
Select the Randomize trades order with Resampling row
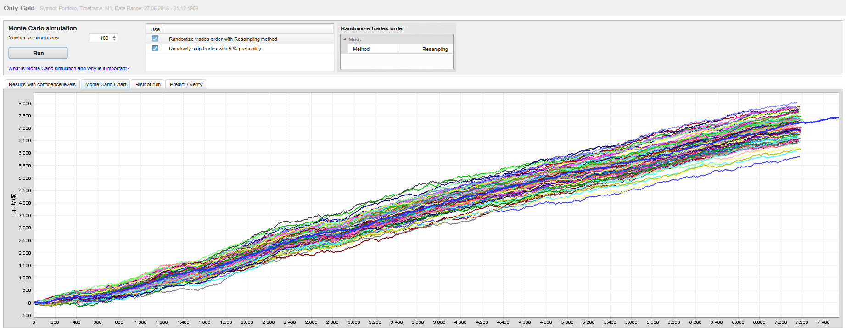223,39
